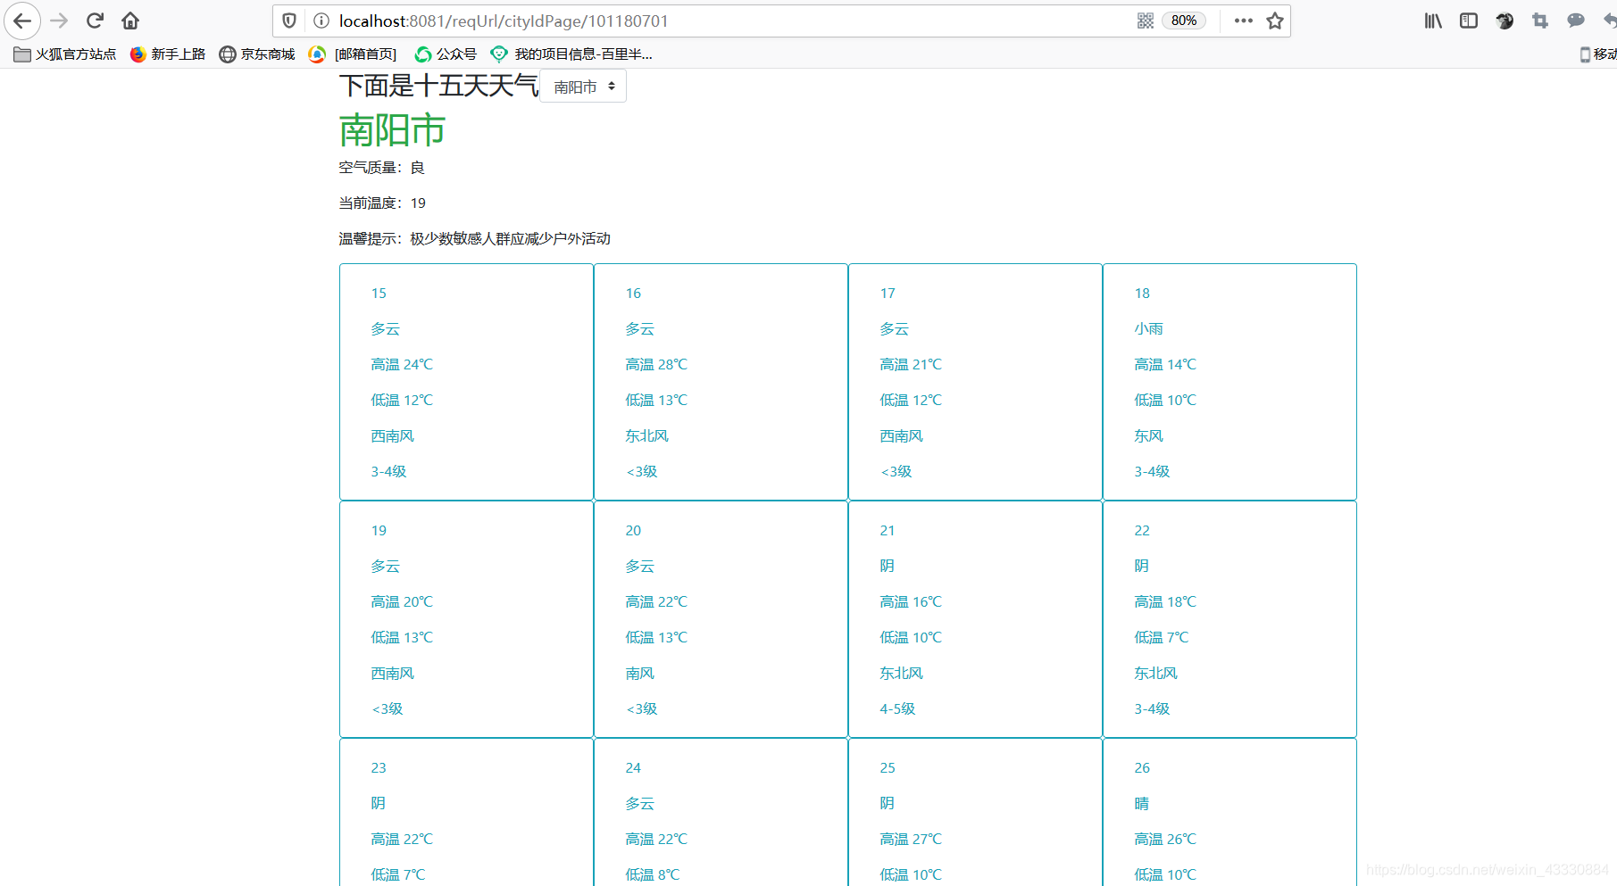Open the 新手上路 bookmark

point(168,54)
